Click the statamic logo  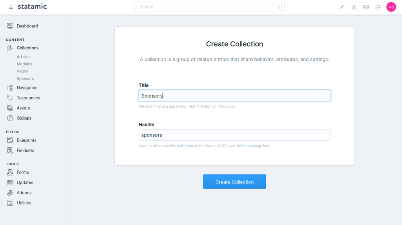click(x=32, y=7)
